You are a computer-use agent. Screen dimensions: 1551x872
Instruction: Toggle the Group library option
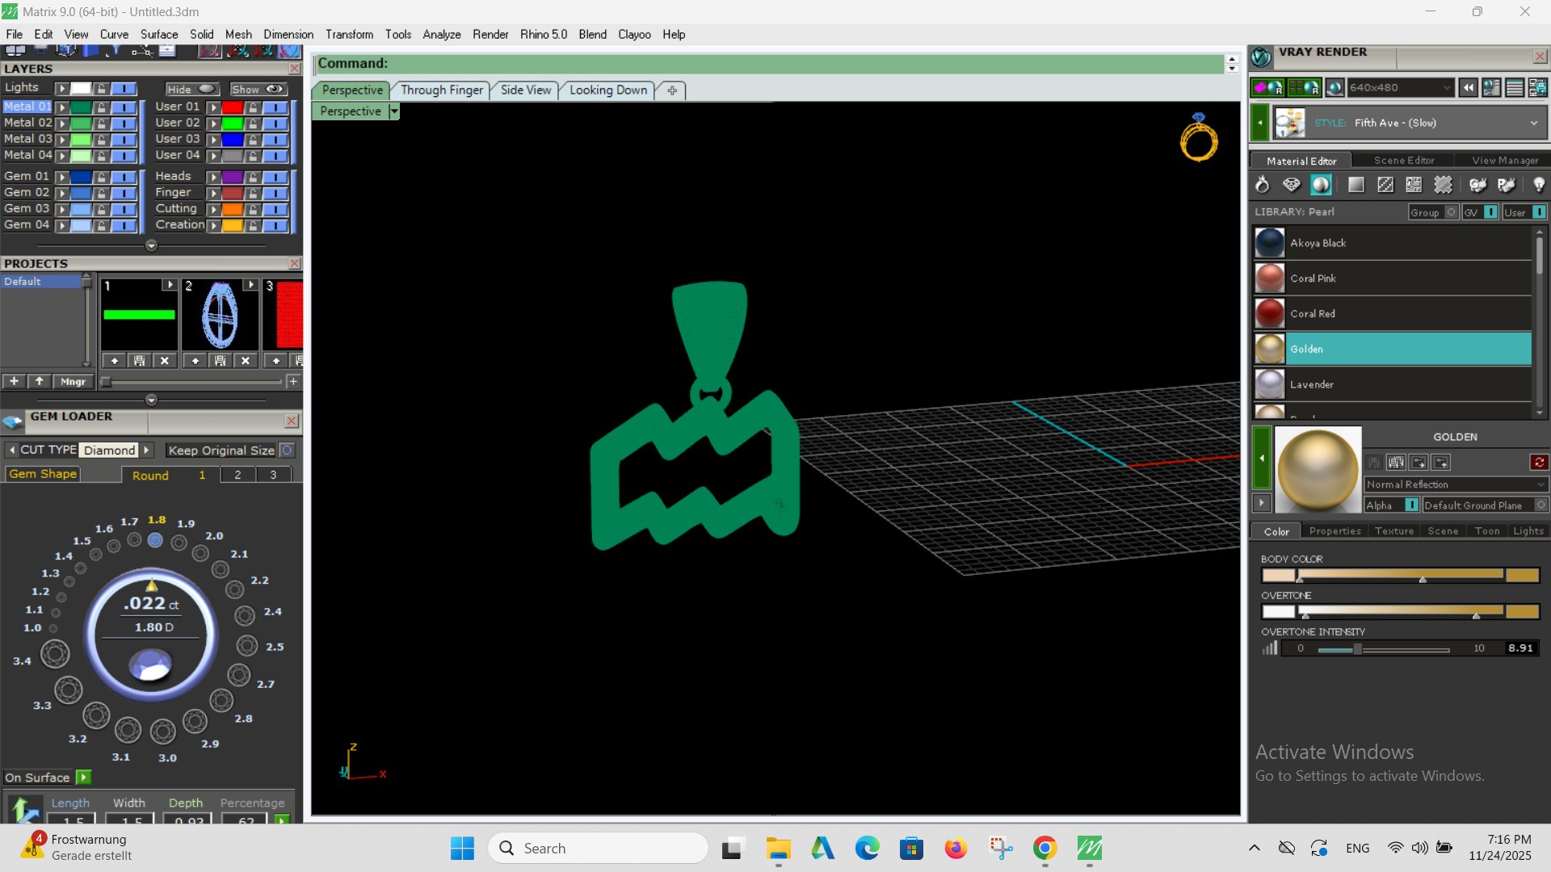pyautogui.click(x=1451, y=212)
